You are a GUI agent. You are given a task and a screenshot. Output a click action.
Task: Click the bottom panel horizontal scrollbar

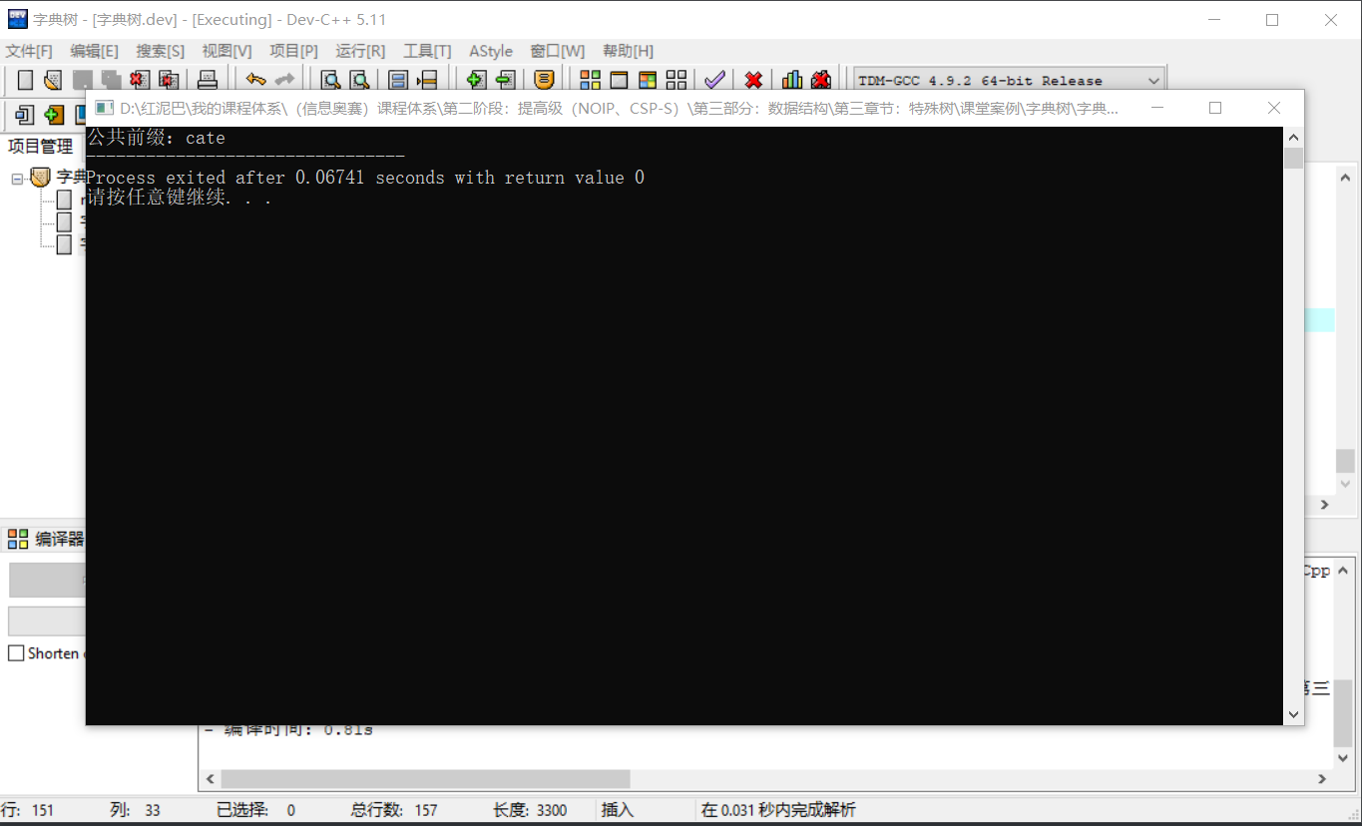click(x=425, y=779)
